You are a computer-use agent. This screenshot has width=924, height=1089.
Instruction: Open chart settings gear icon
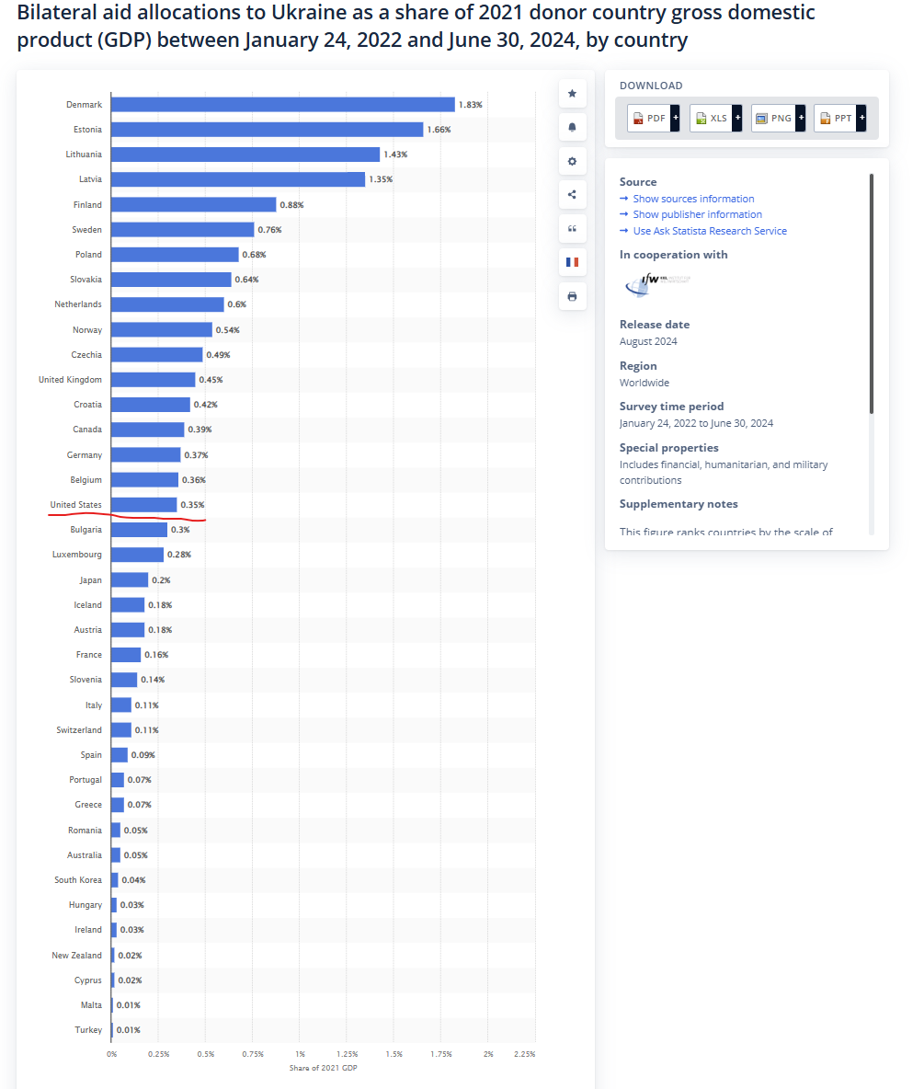(x=572, y=161)
